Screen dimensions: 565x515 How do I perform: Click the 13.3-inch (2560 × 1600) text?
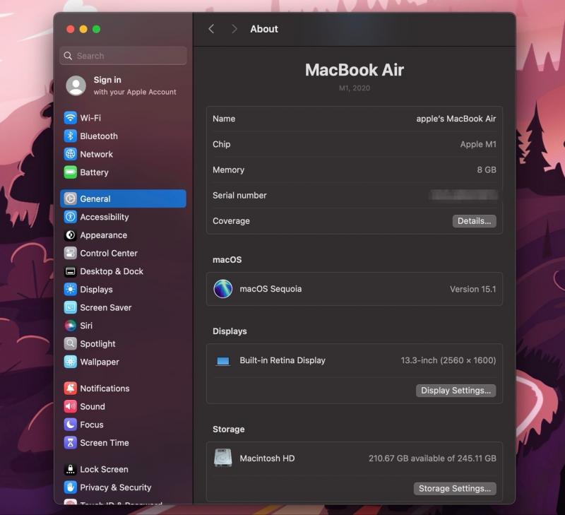point(448,360)
